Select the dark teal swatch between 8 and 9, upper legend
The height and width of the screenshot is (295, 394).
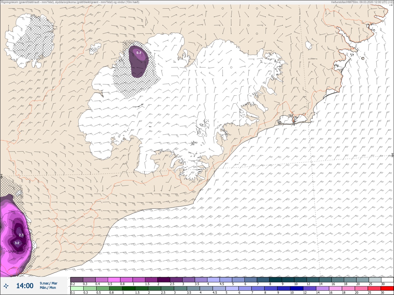pos(275,280)
